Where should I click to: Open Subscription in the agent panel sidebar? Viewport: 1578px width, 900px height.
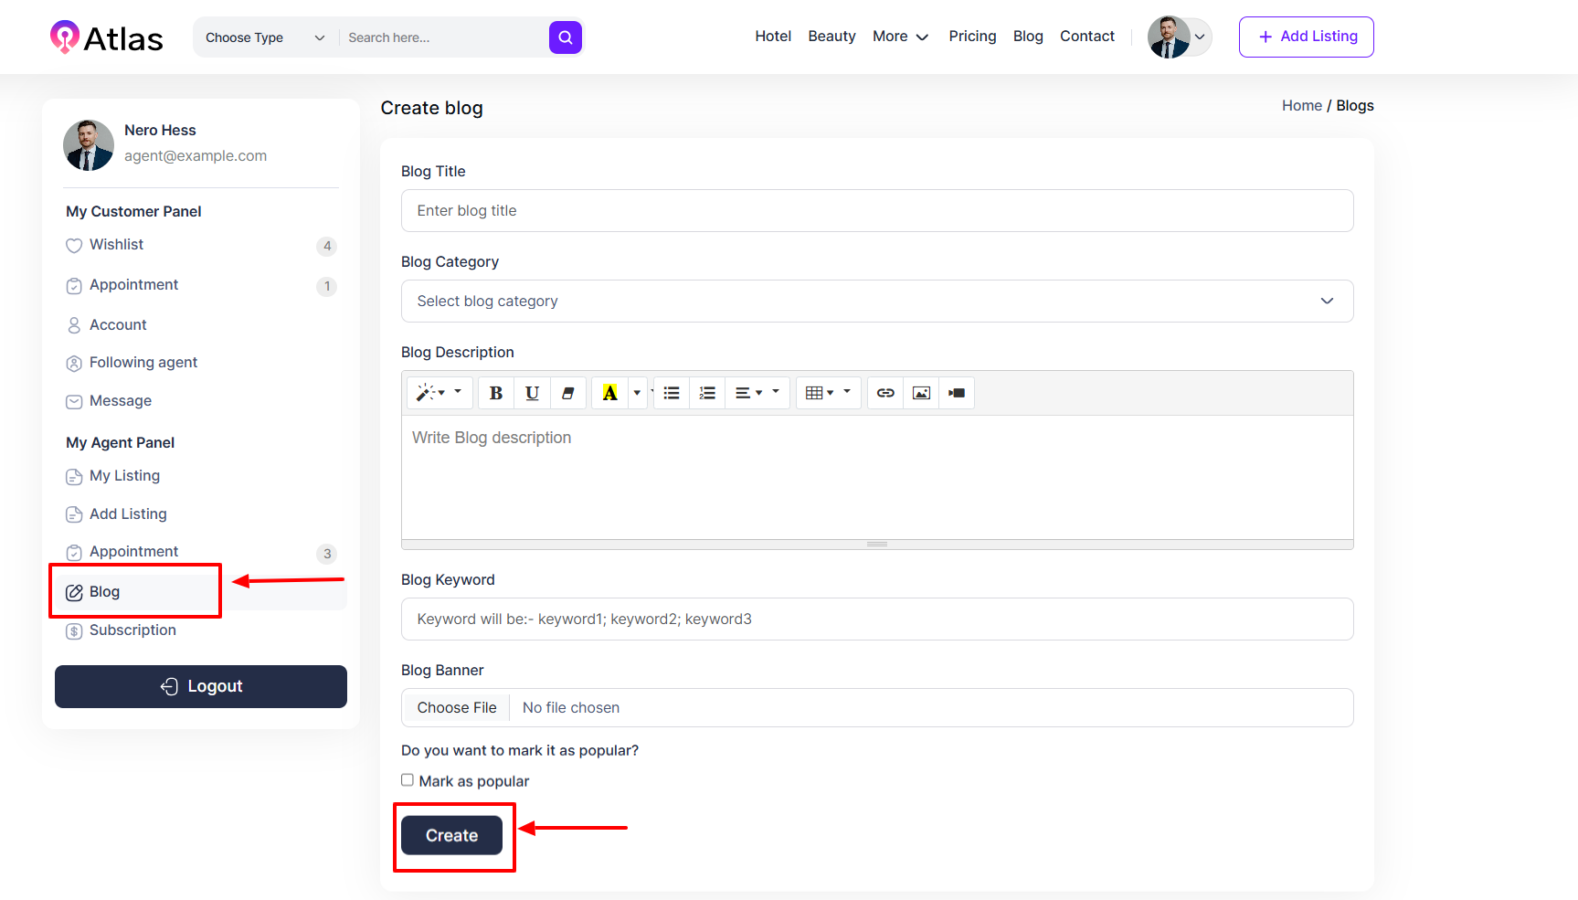tap(132, 630)
